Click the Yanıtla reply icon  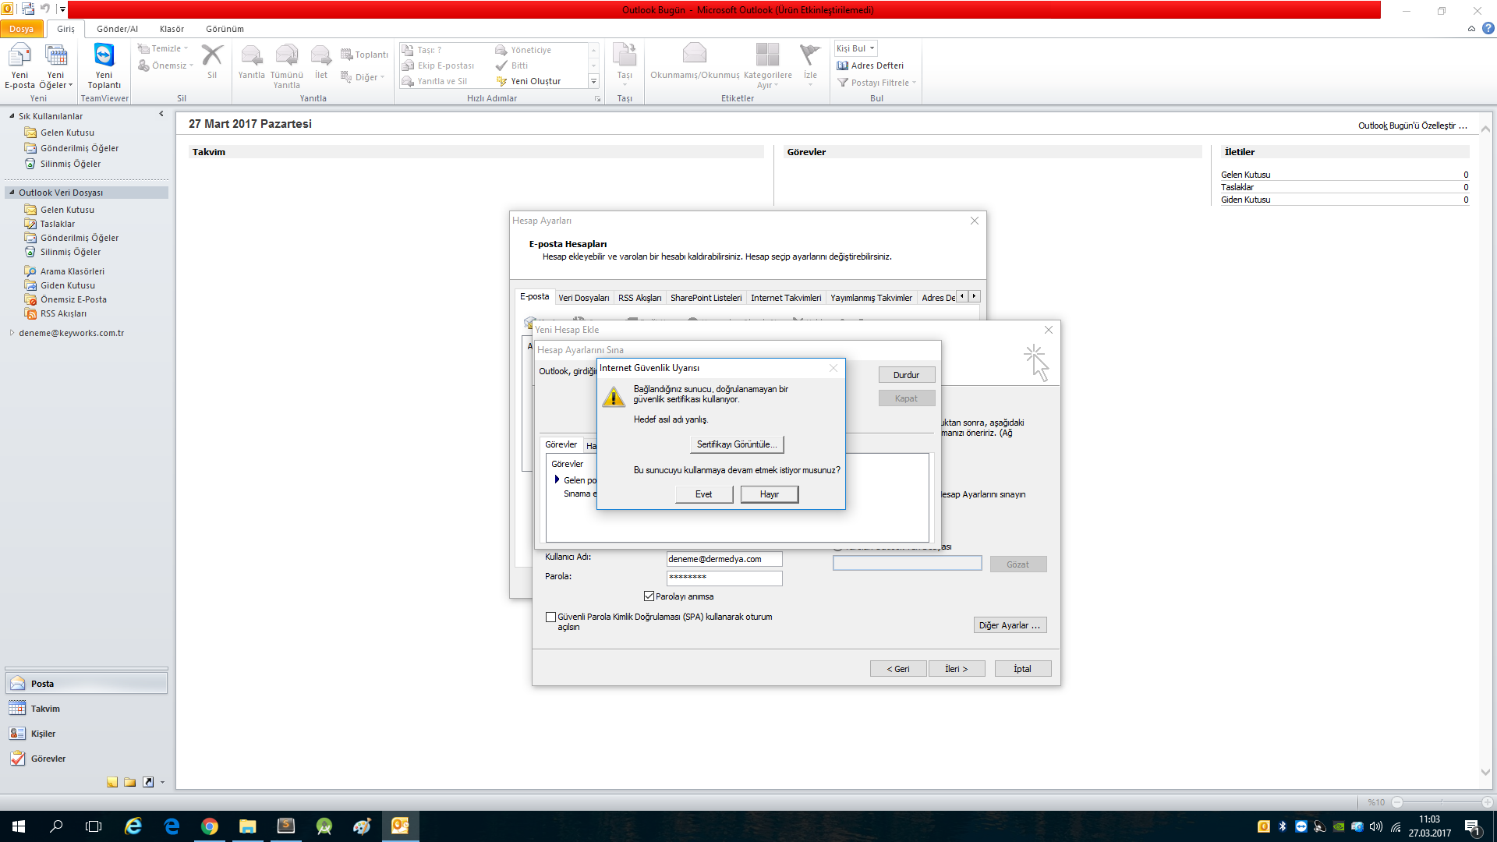tap(251, 62)
